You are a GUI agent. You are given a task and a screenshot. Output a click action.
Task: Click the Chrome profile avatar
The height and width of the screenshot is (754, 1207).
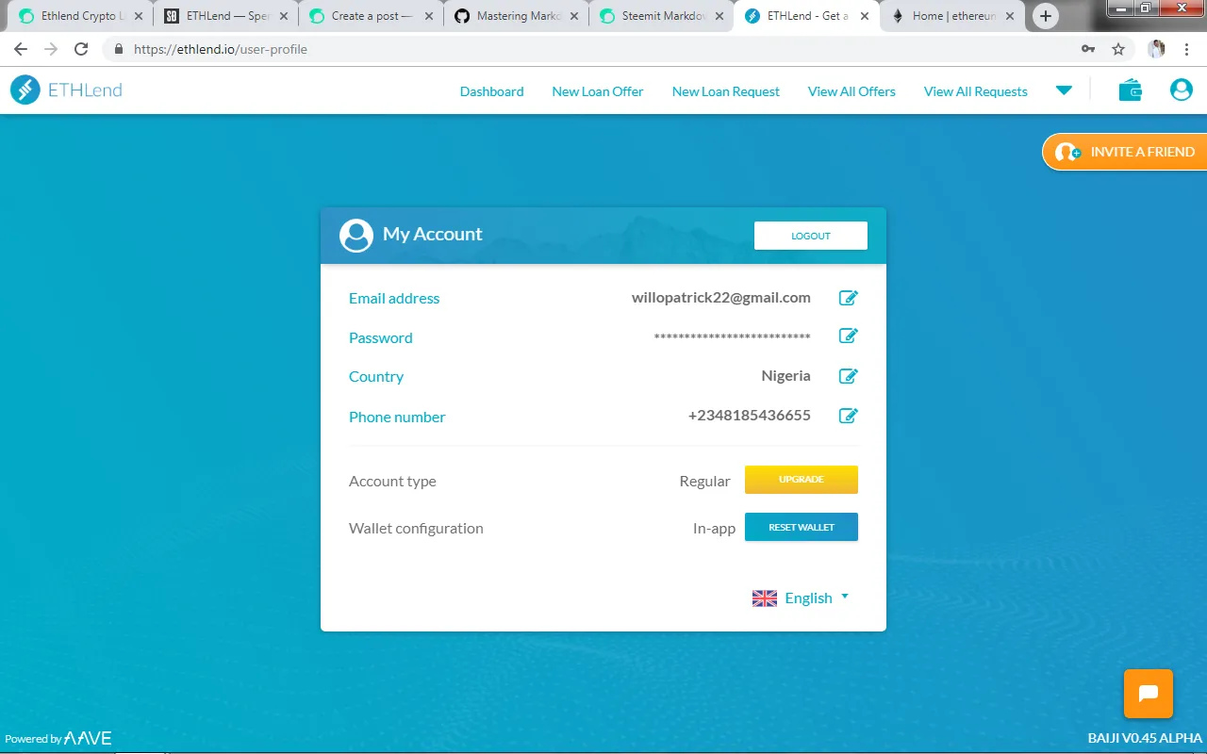click(x=1156, y=49)
